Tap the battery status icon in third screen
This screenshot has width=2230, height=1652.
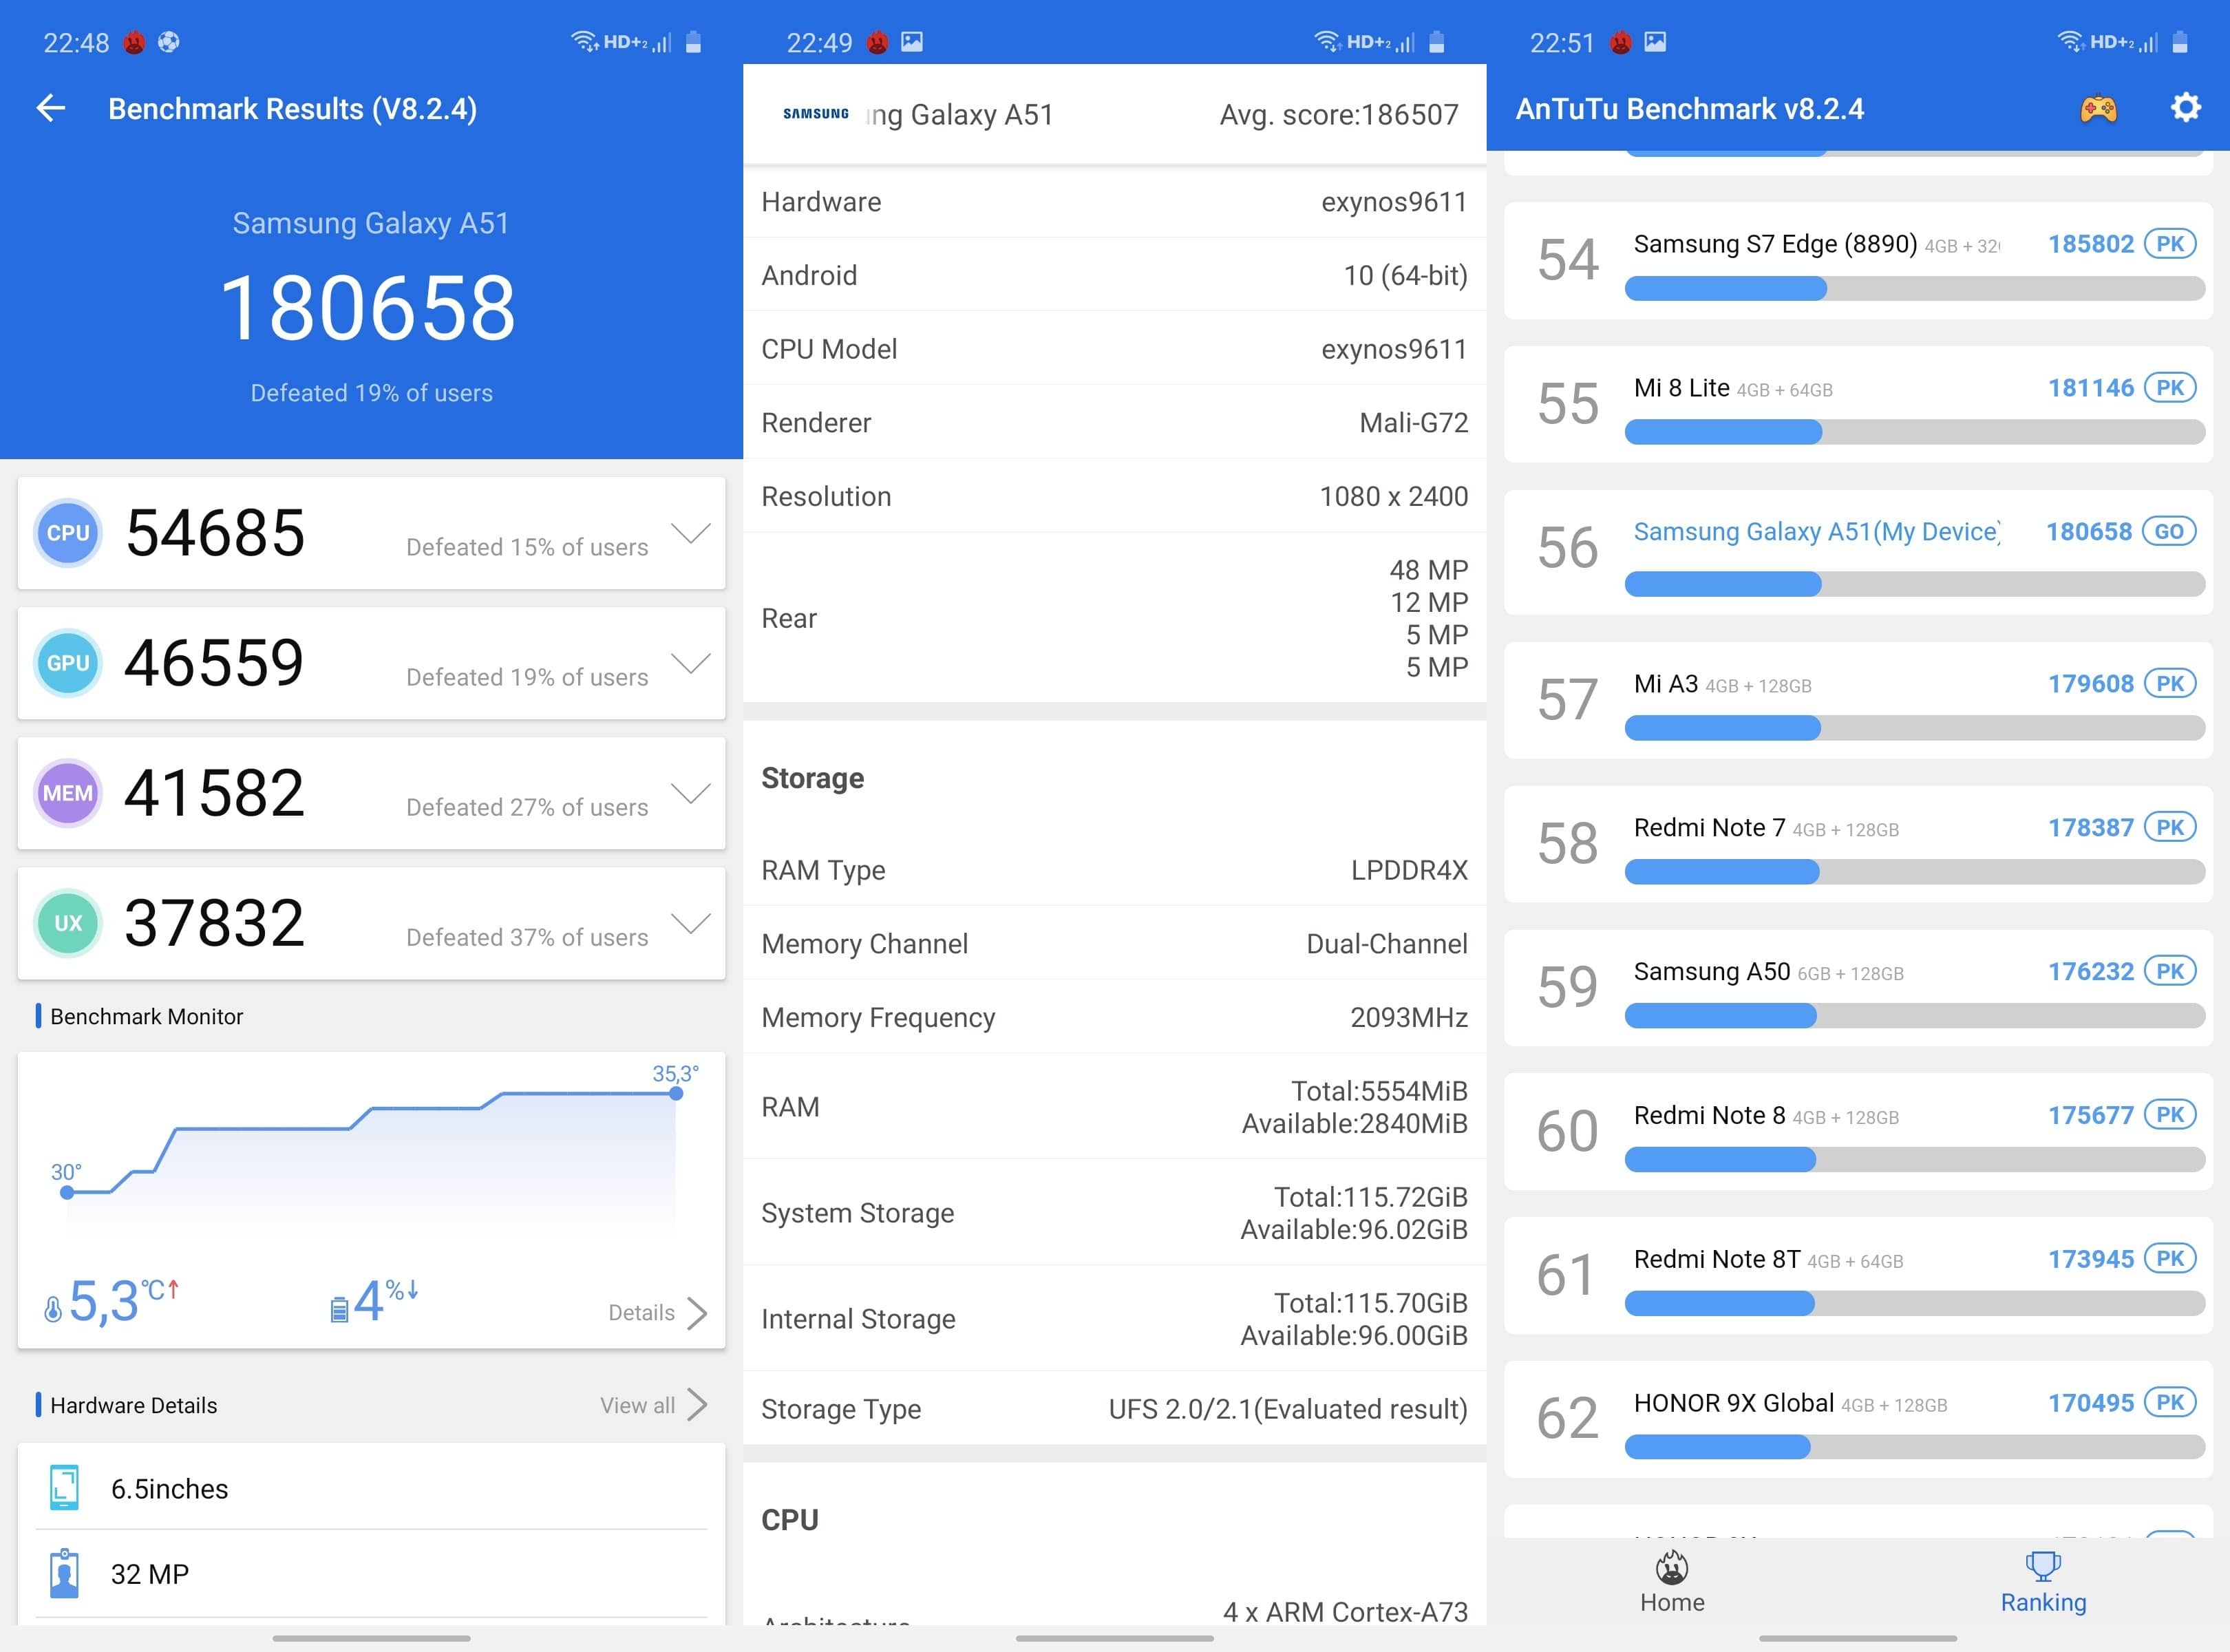pyautogui.click(x=2180, y=42)
